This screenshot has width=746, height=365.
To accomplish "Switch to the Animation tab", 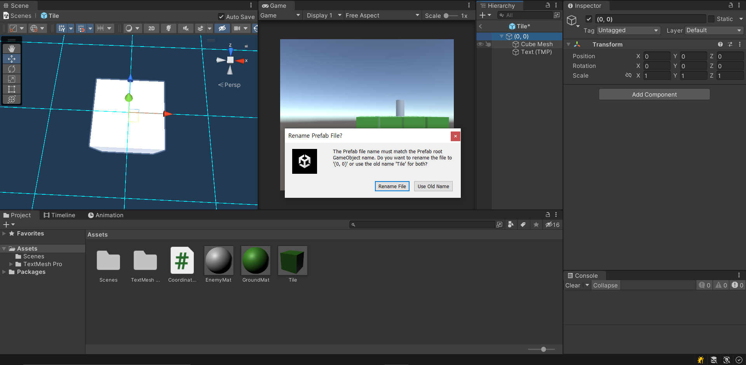I will 106,215.
